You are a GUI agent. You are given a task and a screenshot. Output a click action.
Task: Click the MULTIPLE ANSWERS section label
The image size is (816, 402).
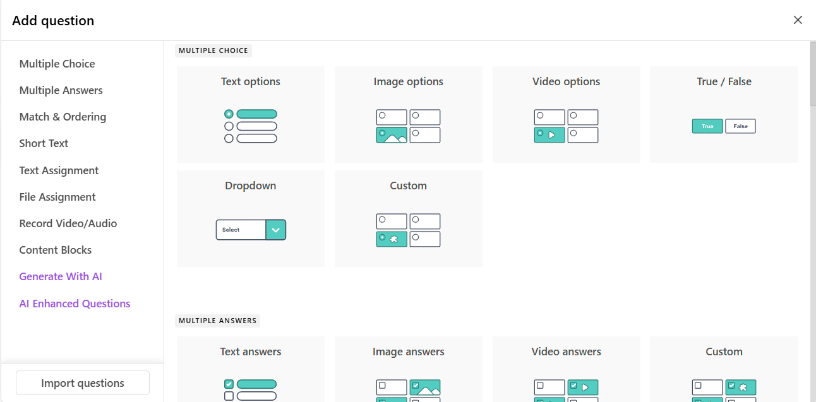(x=217, y=321)
